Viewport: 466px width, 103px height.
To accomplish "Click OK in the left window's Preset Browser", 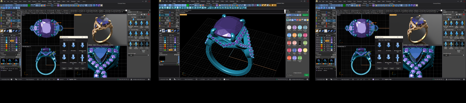I will coord(83,68).
